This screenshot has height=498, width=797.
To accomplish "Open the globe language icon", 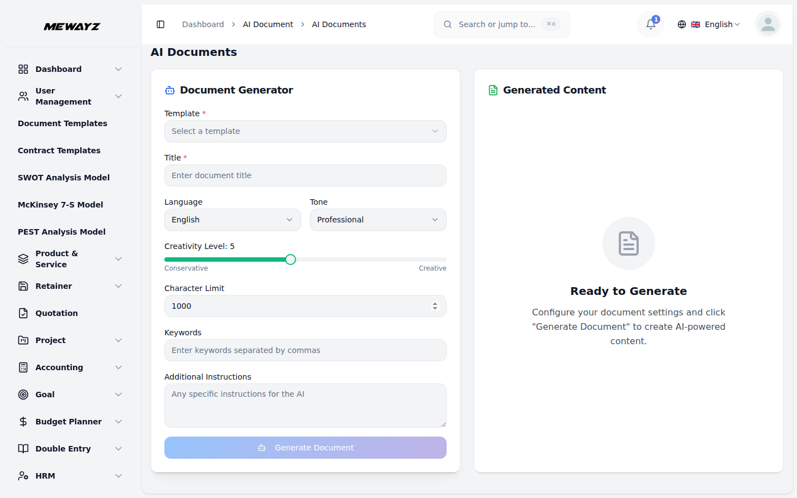I will pos(681,24).
